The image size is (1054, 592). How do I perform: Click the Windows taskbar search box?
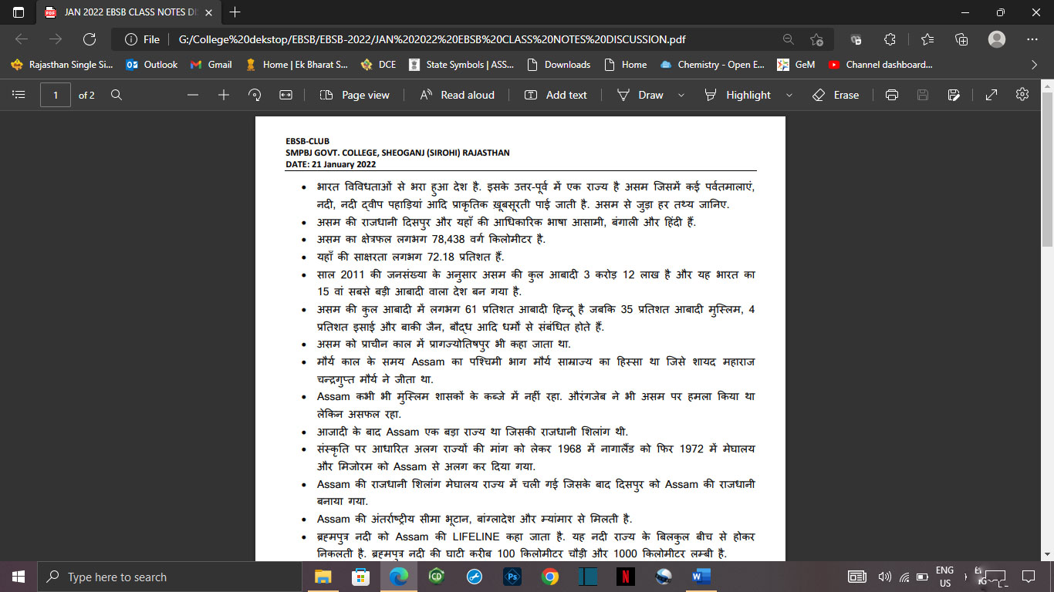(x=169, y=577)
